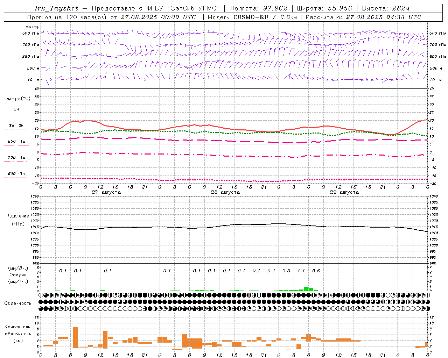The image size is (448, 358).
Task: Click the (мм/3ч.) precipitation unit label
Action: coord(18,268)
